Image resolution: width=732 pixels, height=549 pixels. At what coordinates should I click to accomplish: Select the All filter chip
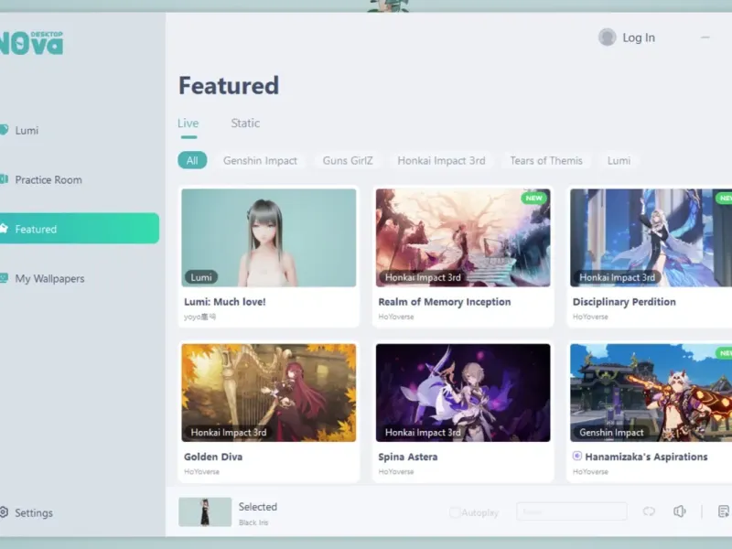click(x=192, y=161)
